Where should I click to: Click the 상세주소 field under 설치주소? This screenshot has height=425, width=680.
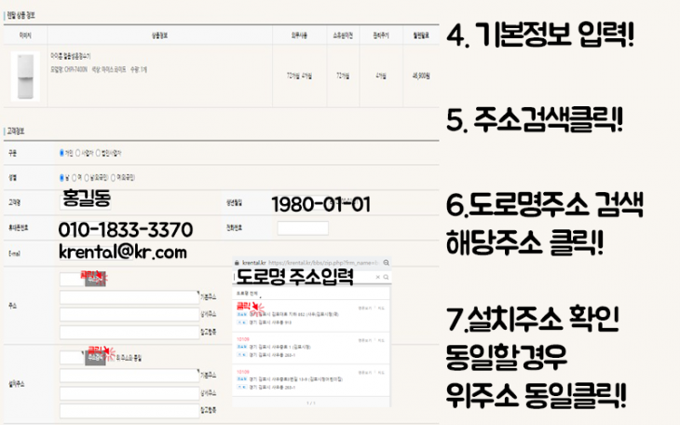(x=129, y=393)
